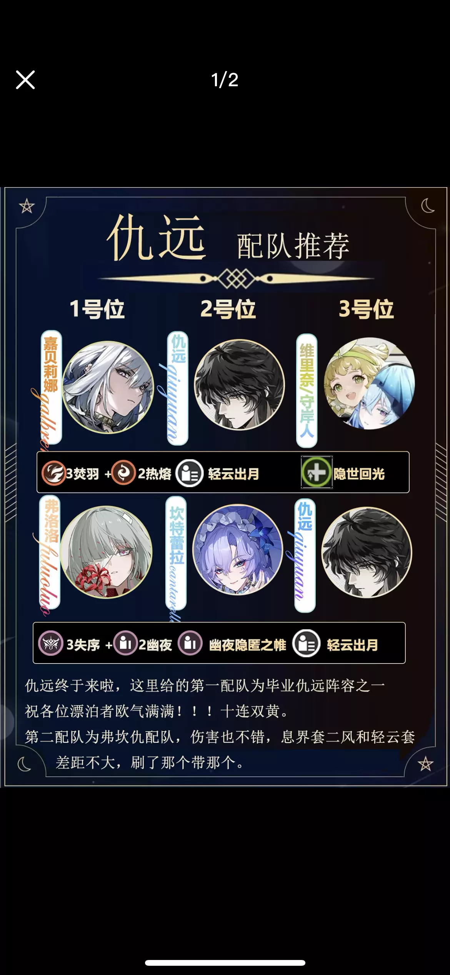Tap the 3焚羽 flame set icon
The height and width of the screenshot is (975, 450).
point(53,472)
